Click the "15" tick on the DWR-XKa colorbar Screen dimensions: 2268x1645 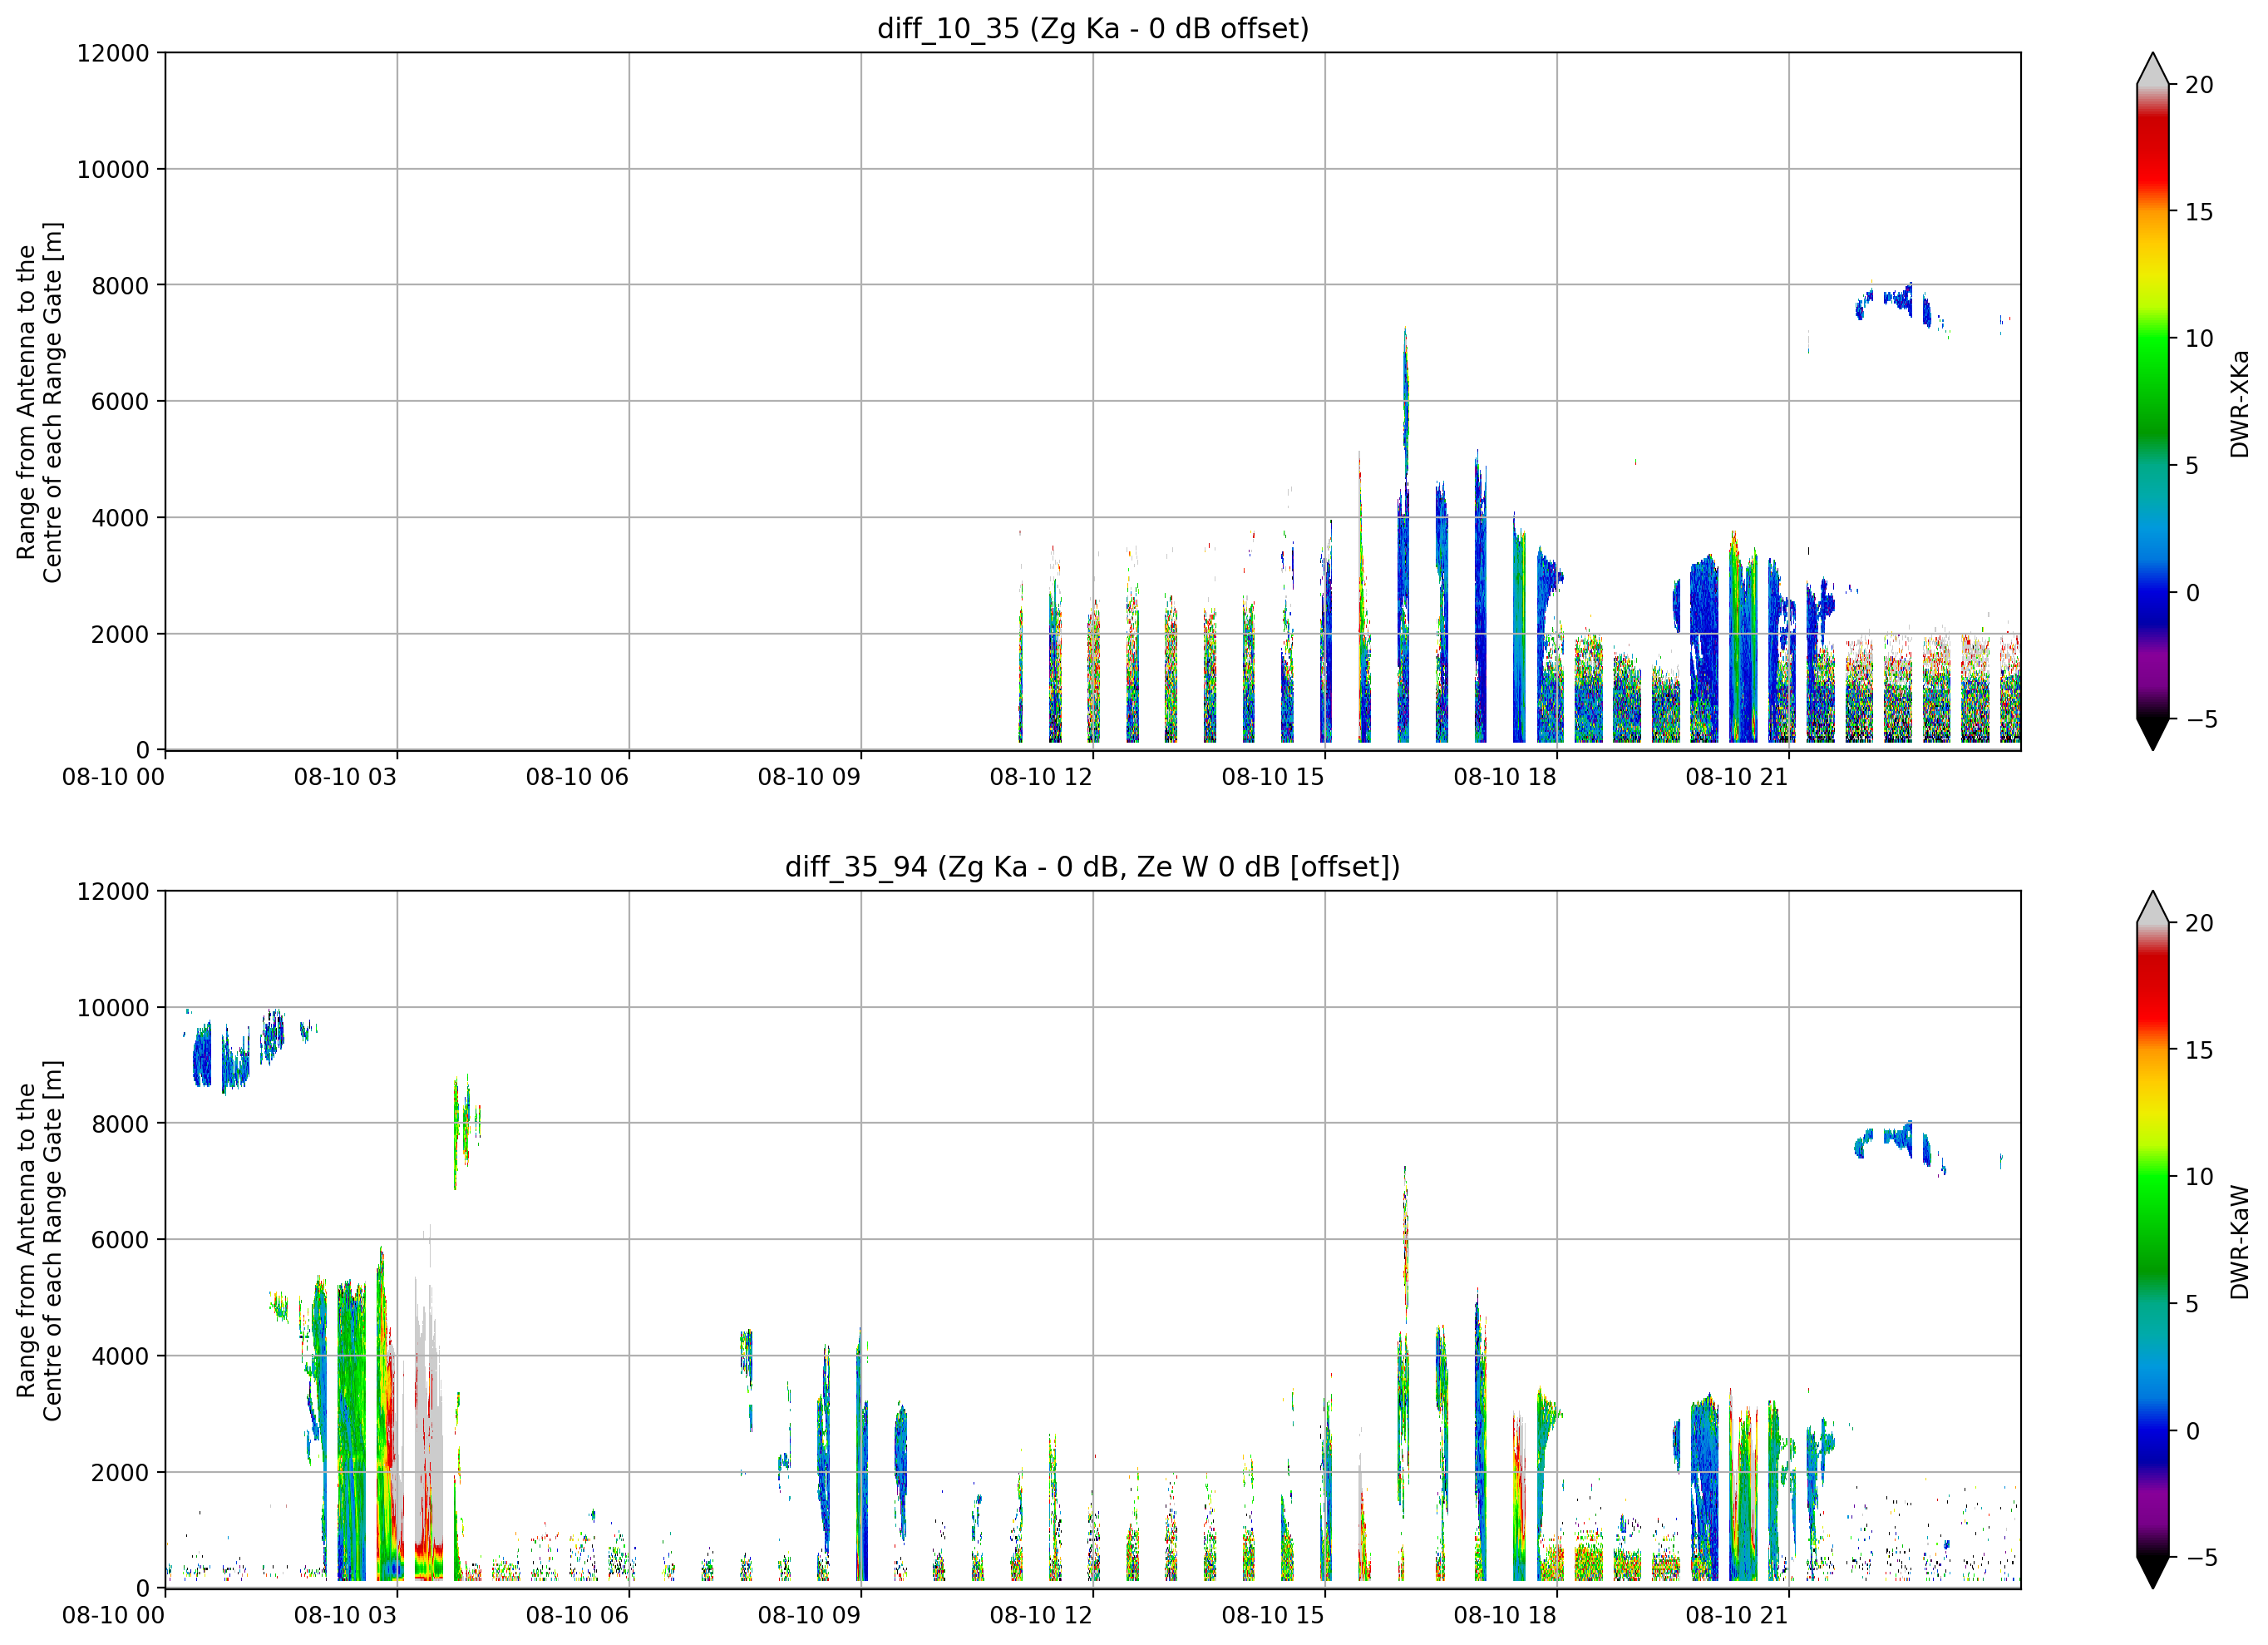coord(2199,212)
